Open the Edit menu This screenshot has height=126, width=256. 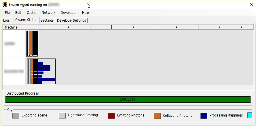pos(18,13)
